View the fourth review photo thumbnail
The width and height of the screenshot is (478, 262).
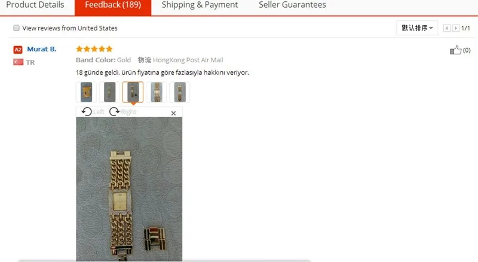(x=157, y=92)
